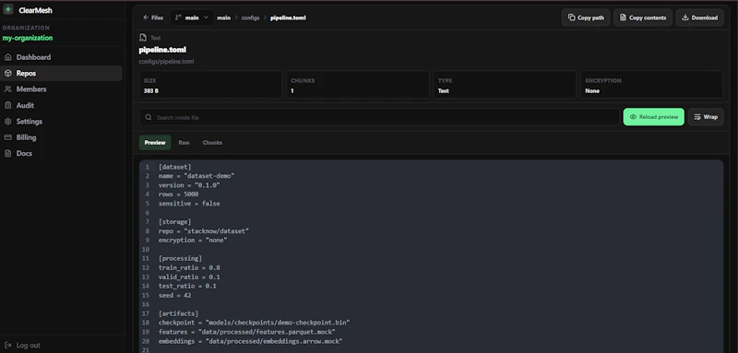Click the rows = 5000 line

[x=178, y=194]
